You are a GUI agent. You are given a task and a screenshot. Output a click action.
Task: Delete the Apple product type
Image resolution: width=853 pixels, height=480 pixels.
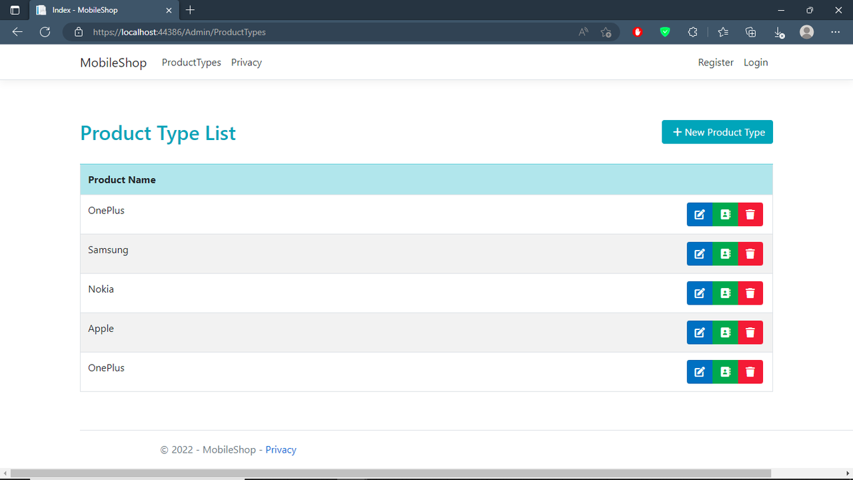pyautogui.click(x=750, y=333)
